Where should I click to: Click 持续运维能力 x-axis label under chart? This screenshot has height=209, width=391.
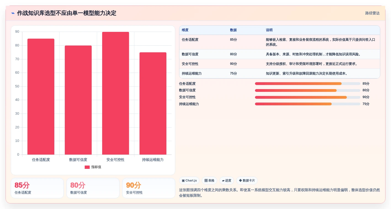click(153, 159)
